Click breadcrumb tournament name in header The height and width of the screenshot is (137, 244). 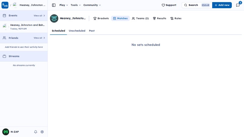coord(32,5)
